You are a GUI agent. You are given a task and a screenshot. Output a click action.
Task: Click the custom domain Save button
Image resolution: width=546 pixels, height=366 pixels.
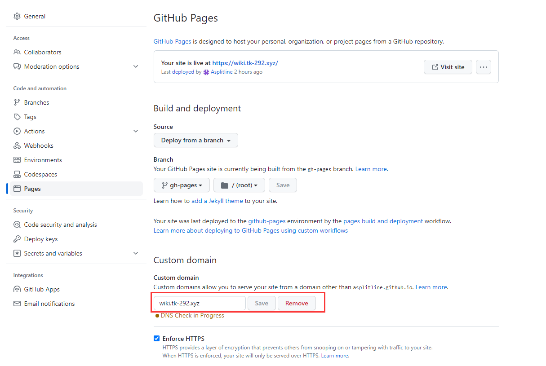pyautogui.click(x=262, y=303)
